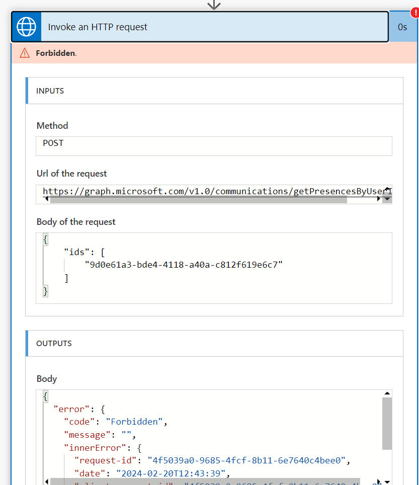This screenshot has width=419, height=485.
Task: Click the vertical scrollbar thumb in output Body
Action: coord(387,423)
